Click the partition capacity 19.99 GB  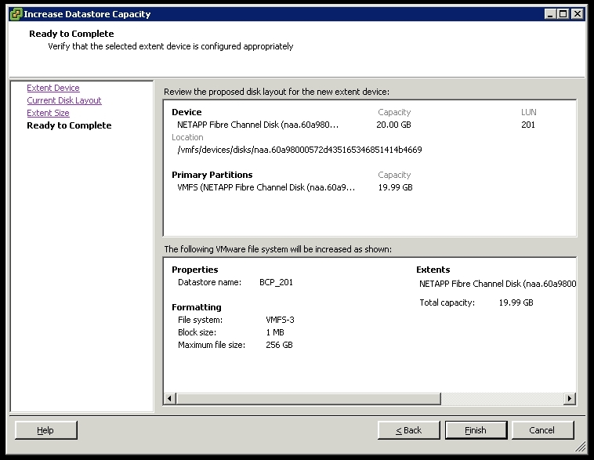click(x=395, y=187)
